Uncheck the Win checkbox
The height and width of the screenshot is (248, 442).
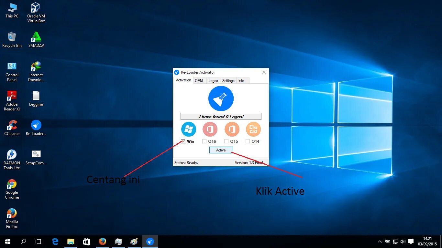pyautogui.click(x=183, y=141)
